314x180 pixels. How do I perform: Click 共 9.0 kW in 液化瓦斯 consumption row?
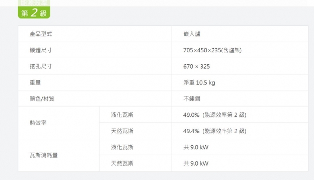[196, 147]
